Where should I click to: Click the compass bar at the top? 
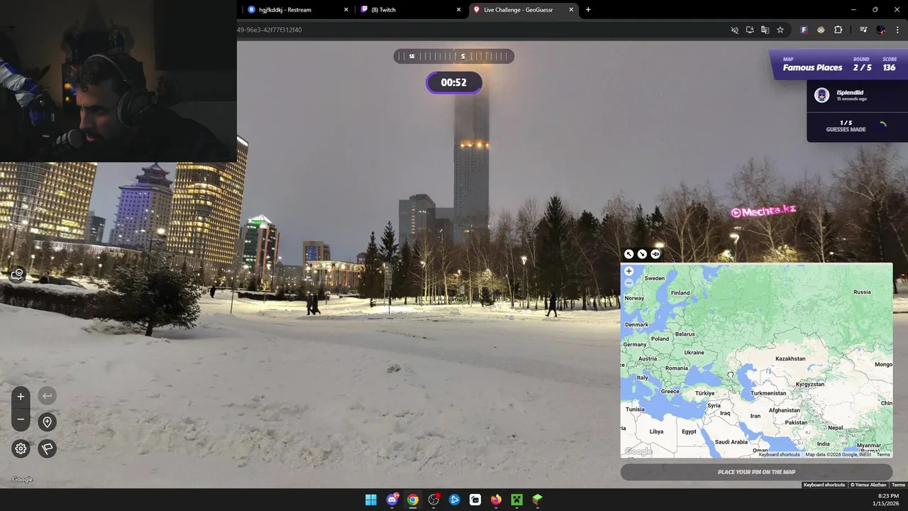[x=454, y=56]
